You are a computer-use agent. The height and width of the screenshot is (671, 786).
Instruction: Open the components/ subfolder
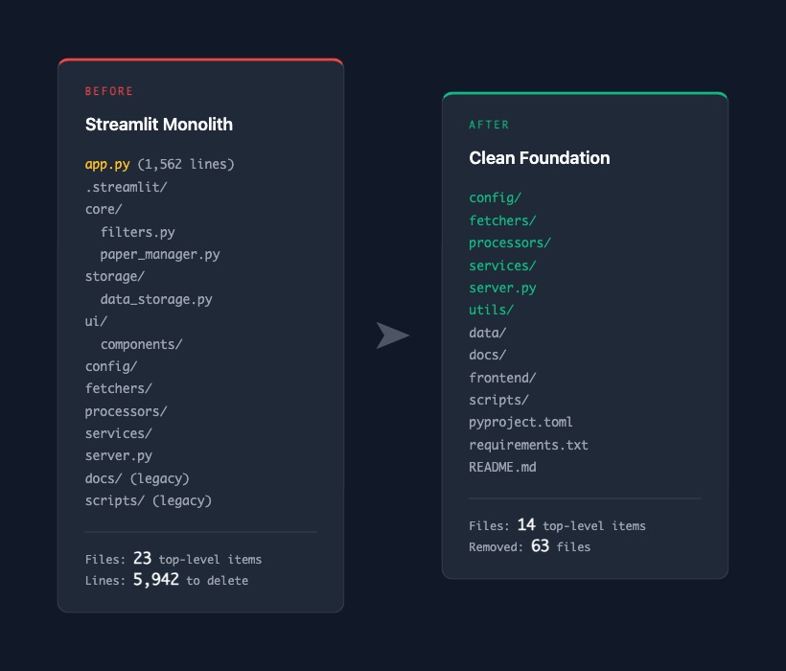click(141, 344)
